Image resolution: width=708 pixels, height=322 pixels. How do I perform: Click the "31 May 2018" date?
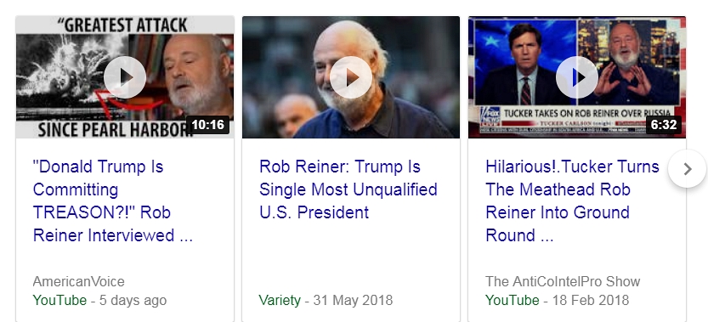click(353, 300)
